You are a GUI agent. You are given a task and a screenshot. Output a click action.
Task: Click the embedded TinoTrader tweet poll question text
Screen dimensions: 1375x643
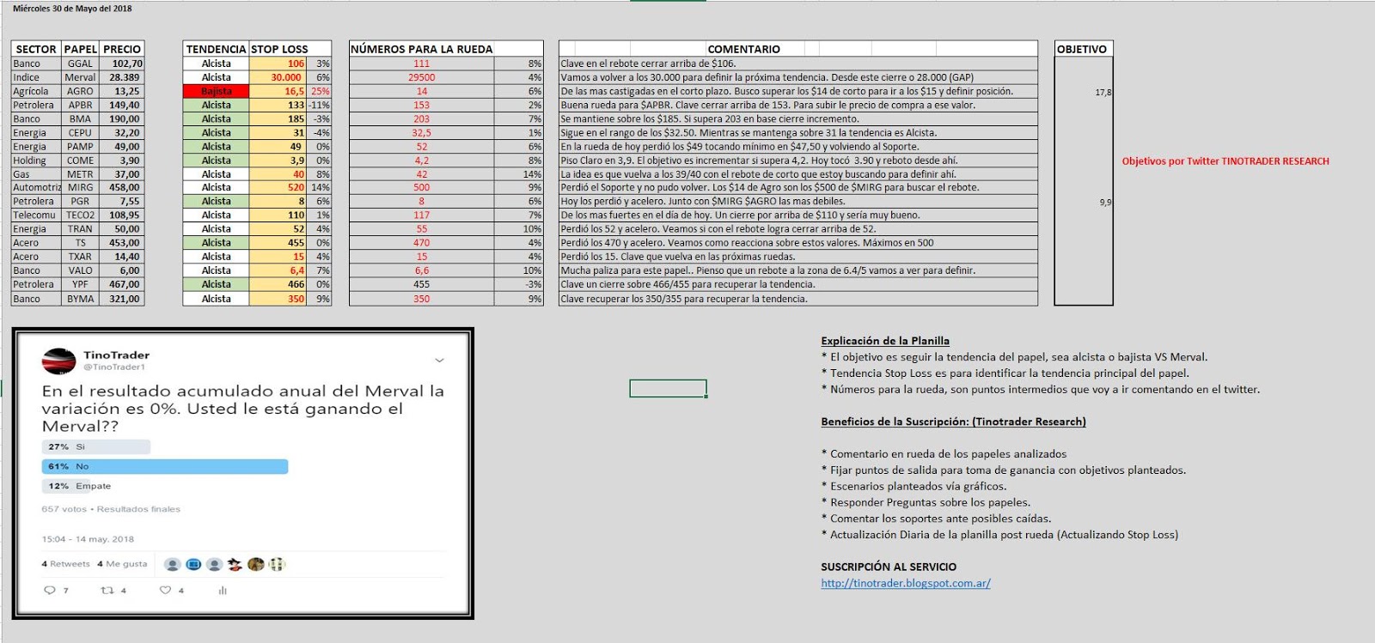[243, 409]
